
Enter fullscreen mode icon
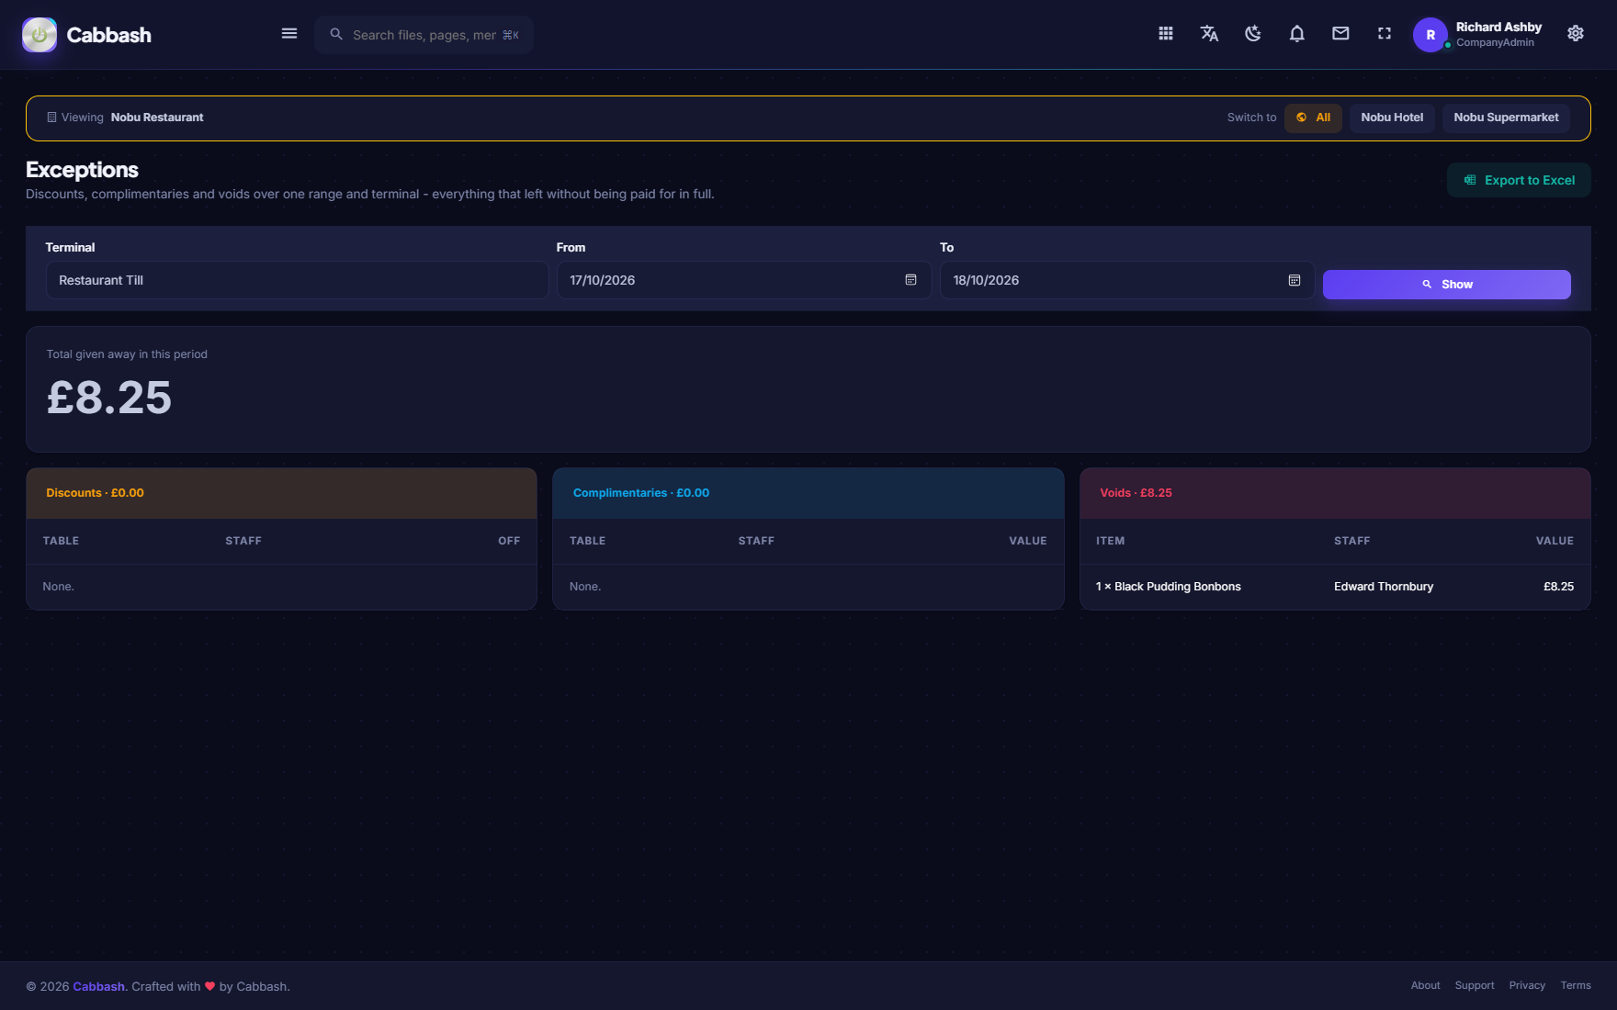coord(1385,34)
